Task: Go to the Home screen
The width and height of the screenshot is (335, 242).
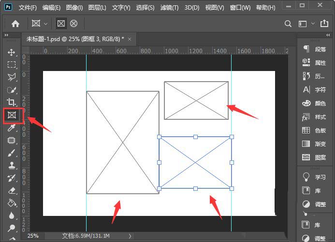Action: (x=15, y=24)
